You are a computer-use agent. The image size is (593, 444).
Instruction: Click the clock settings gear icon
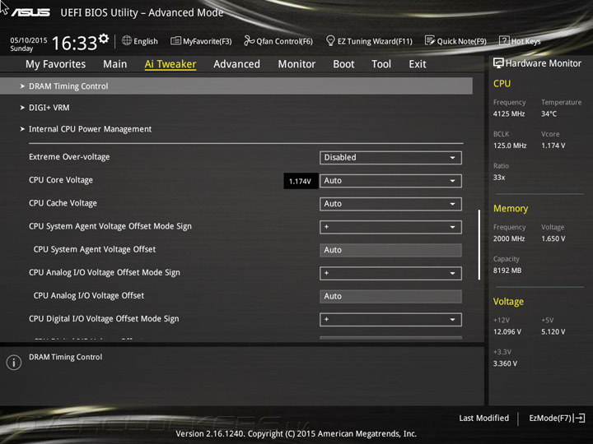[104, 38]
